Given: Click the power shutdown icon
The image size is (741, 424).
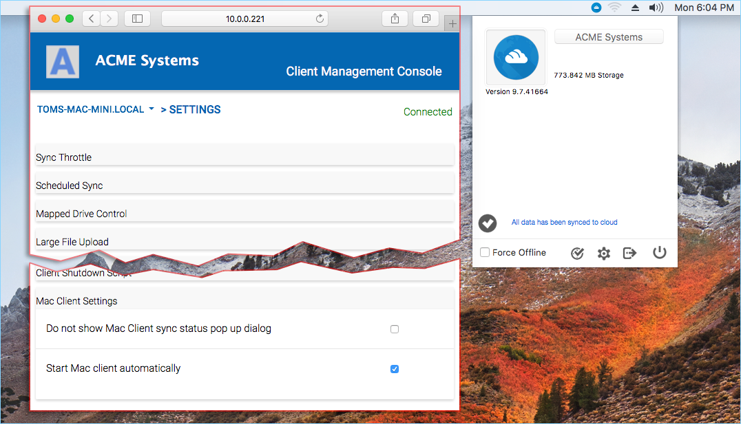Looking at the screenshot, I should tap(659, 253).
